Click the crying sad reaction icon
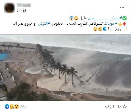The height and width of the screenshot is (112, 131). 12,107
